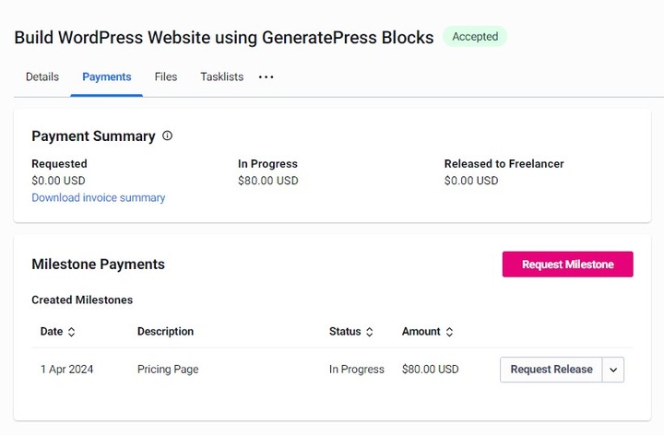The width and height of the screenshot is (664, 435).
Task: Click the Request Release button
Action: click(551, 370)
